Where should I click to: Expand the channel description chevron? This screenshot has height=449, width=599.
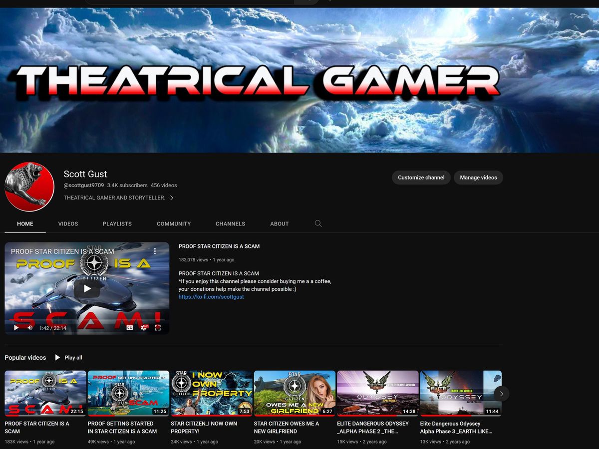tap(172, 198)
